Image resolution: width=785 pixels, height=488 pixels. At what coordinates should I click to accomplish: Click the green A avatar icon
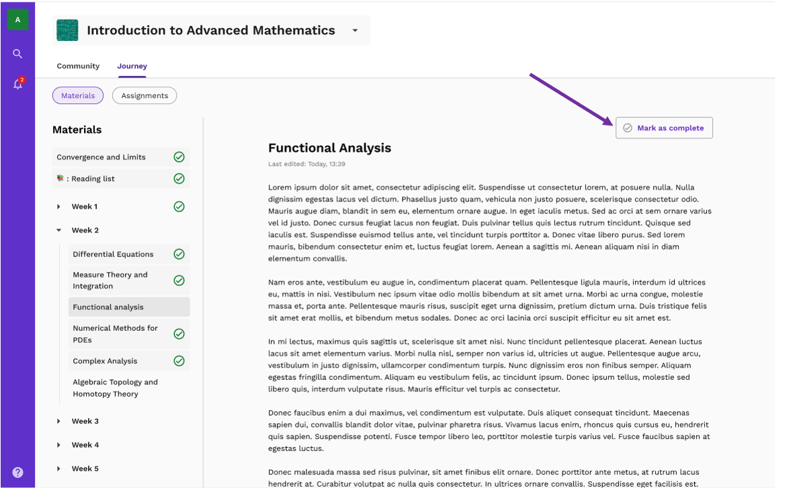17,19
